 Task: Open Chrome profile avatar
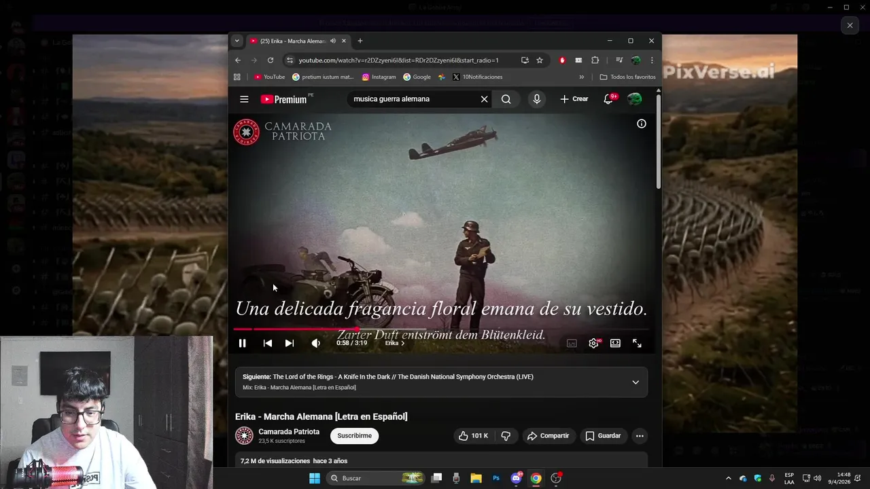(x=636, y=60)
